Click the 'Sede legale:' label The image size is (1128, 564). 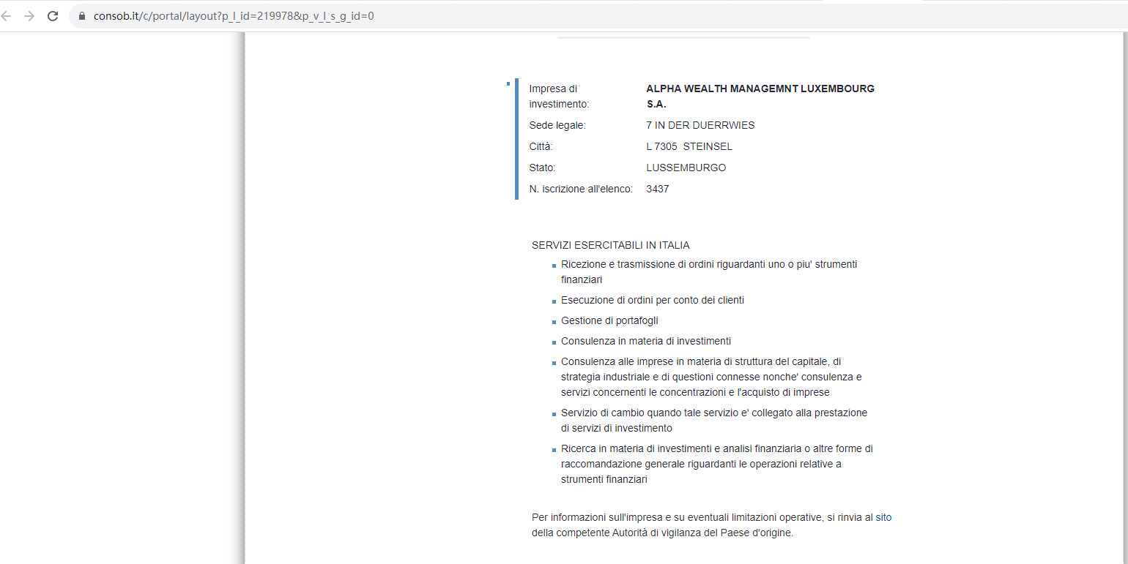tap(557, 125)
